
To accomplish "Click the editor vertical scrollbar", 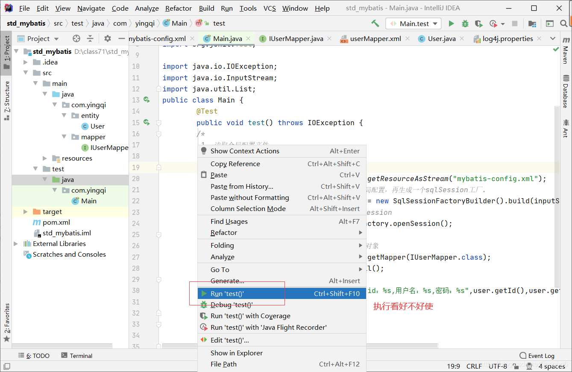I will click(x=557, y=196).
